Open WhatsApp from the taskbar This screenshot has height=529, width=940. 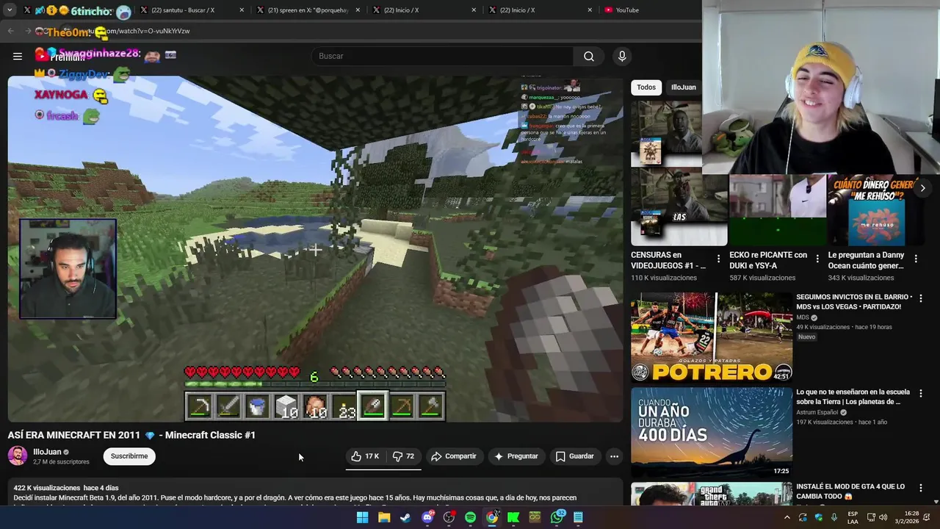click(557, 517)
